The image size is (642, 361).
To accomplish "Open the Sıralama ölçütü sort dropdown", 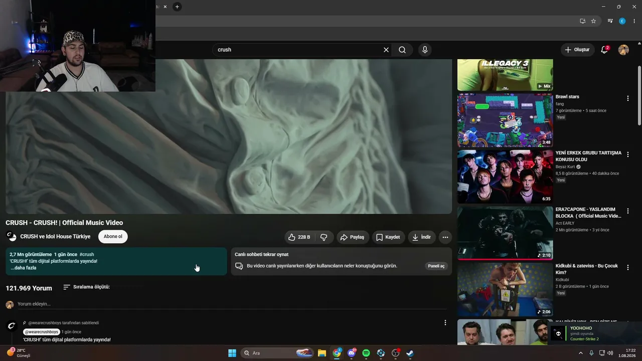I will 86,287.
